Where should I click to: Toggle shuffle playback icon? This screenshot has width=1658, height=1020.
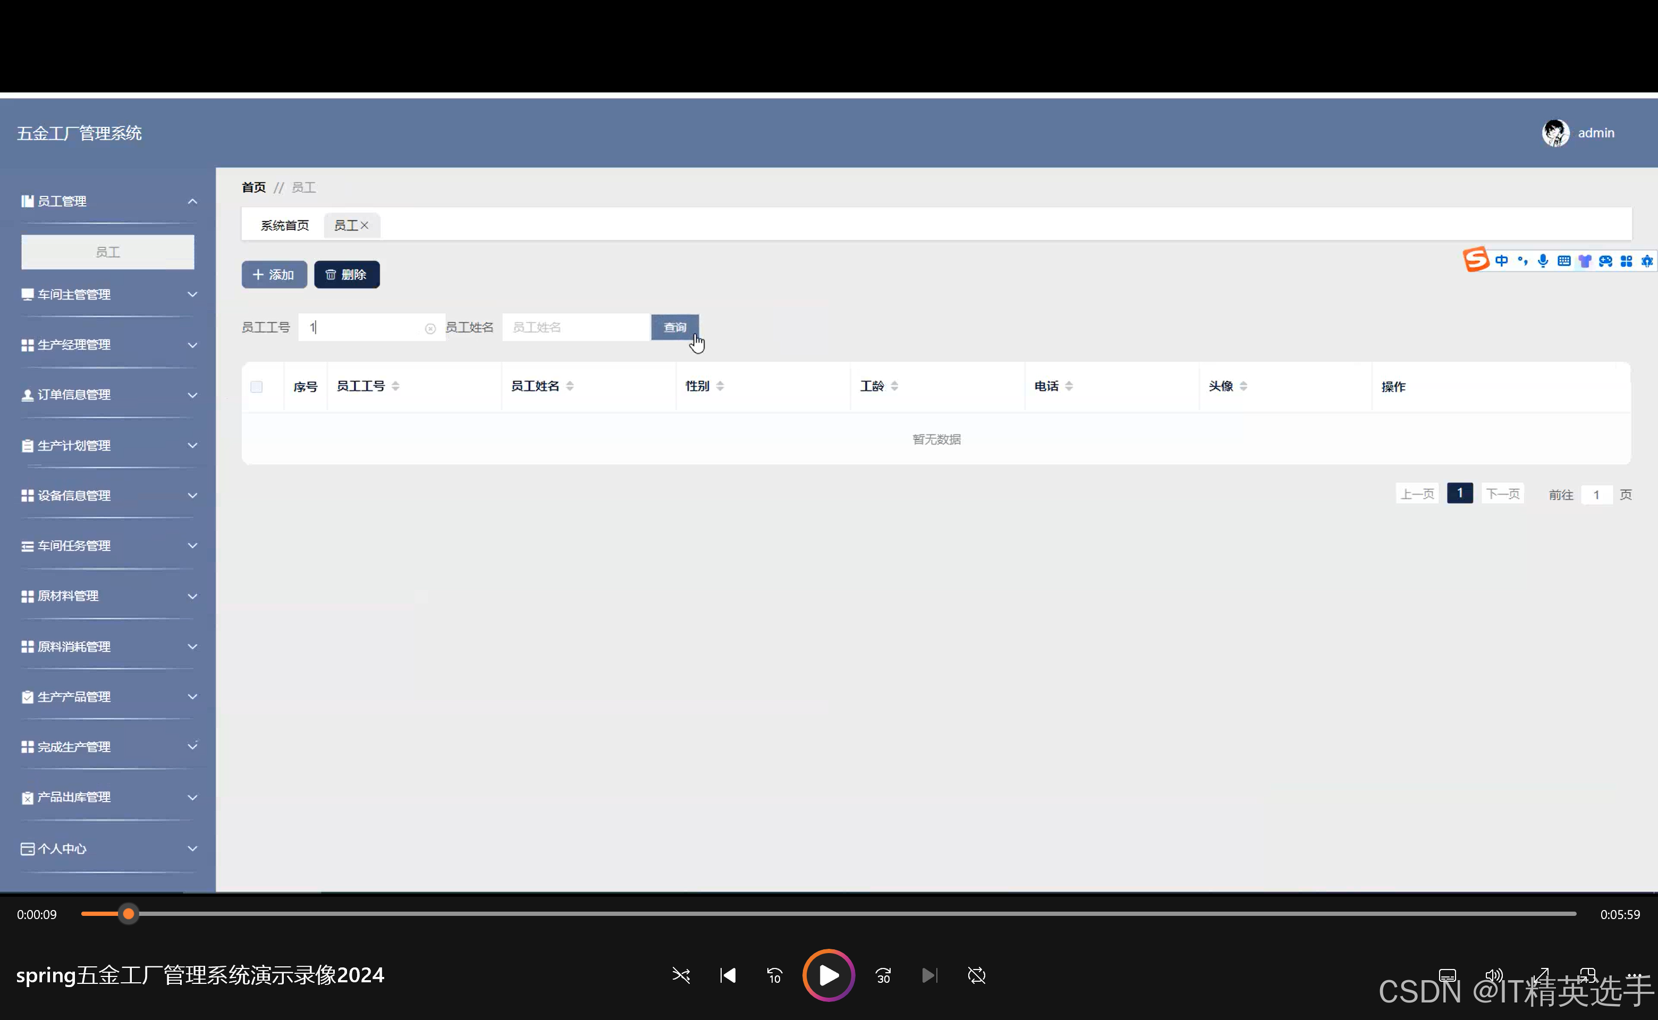click(680, 975)
